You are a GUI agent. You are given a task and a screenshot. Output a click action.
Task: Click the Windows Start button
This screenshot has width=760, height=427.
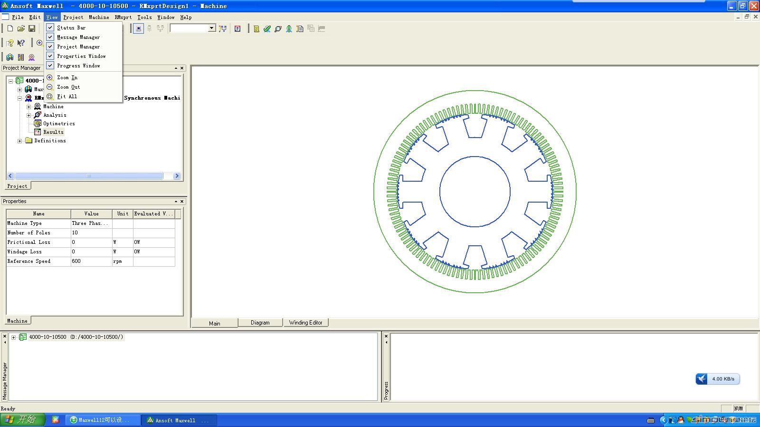coord(22,420)
